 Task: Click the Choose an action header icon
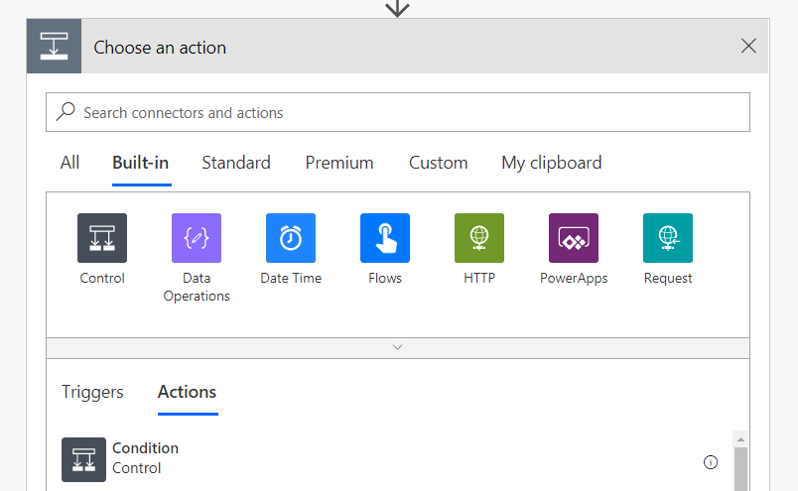[54, 47]
